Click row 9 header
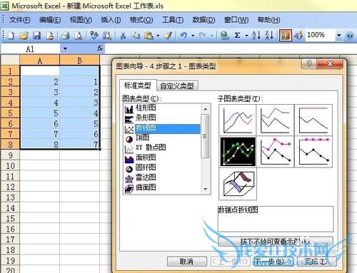 10,155
